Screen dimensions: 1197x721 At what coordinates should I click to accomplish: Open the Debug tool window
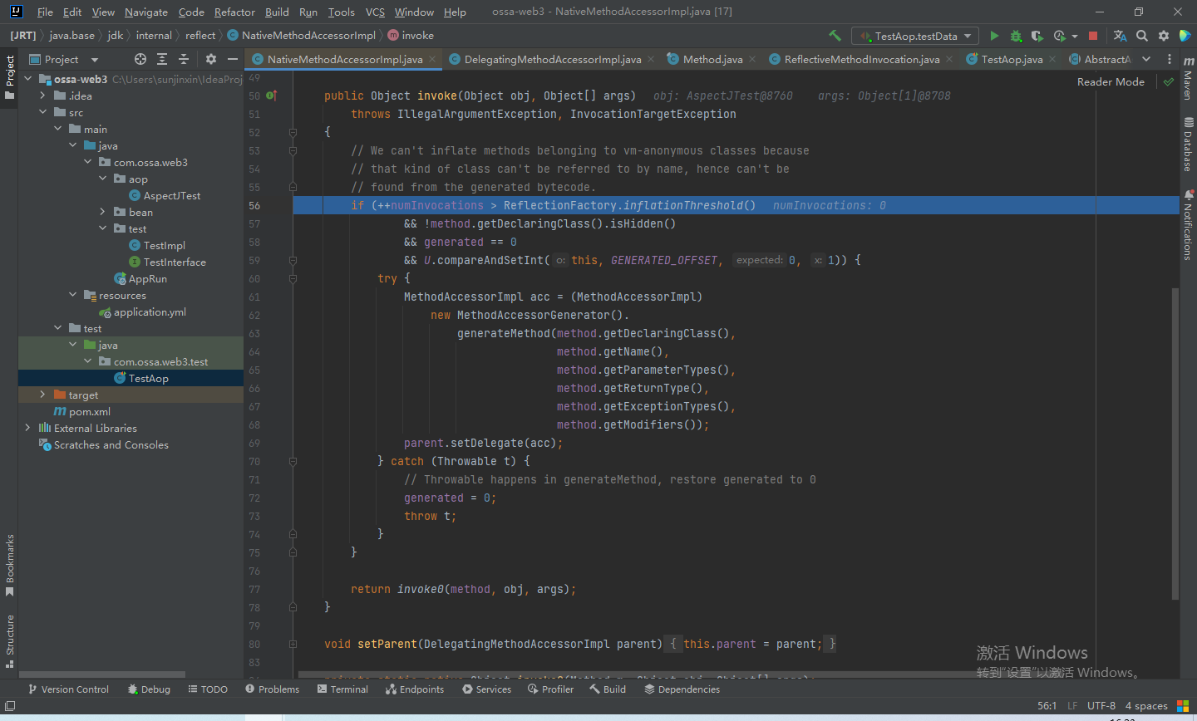(149, 689)
